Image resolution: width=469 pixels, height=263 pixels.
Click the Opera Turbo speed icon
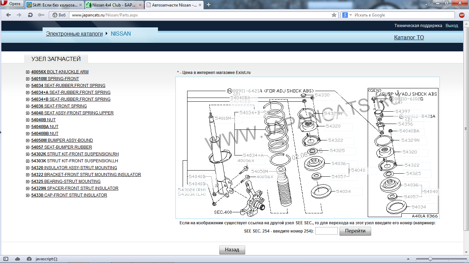coord(29,259)
